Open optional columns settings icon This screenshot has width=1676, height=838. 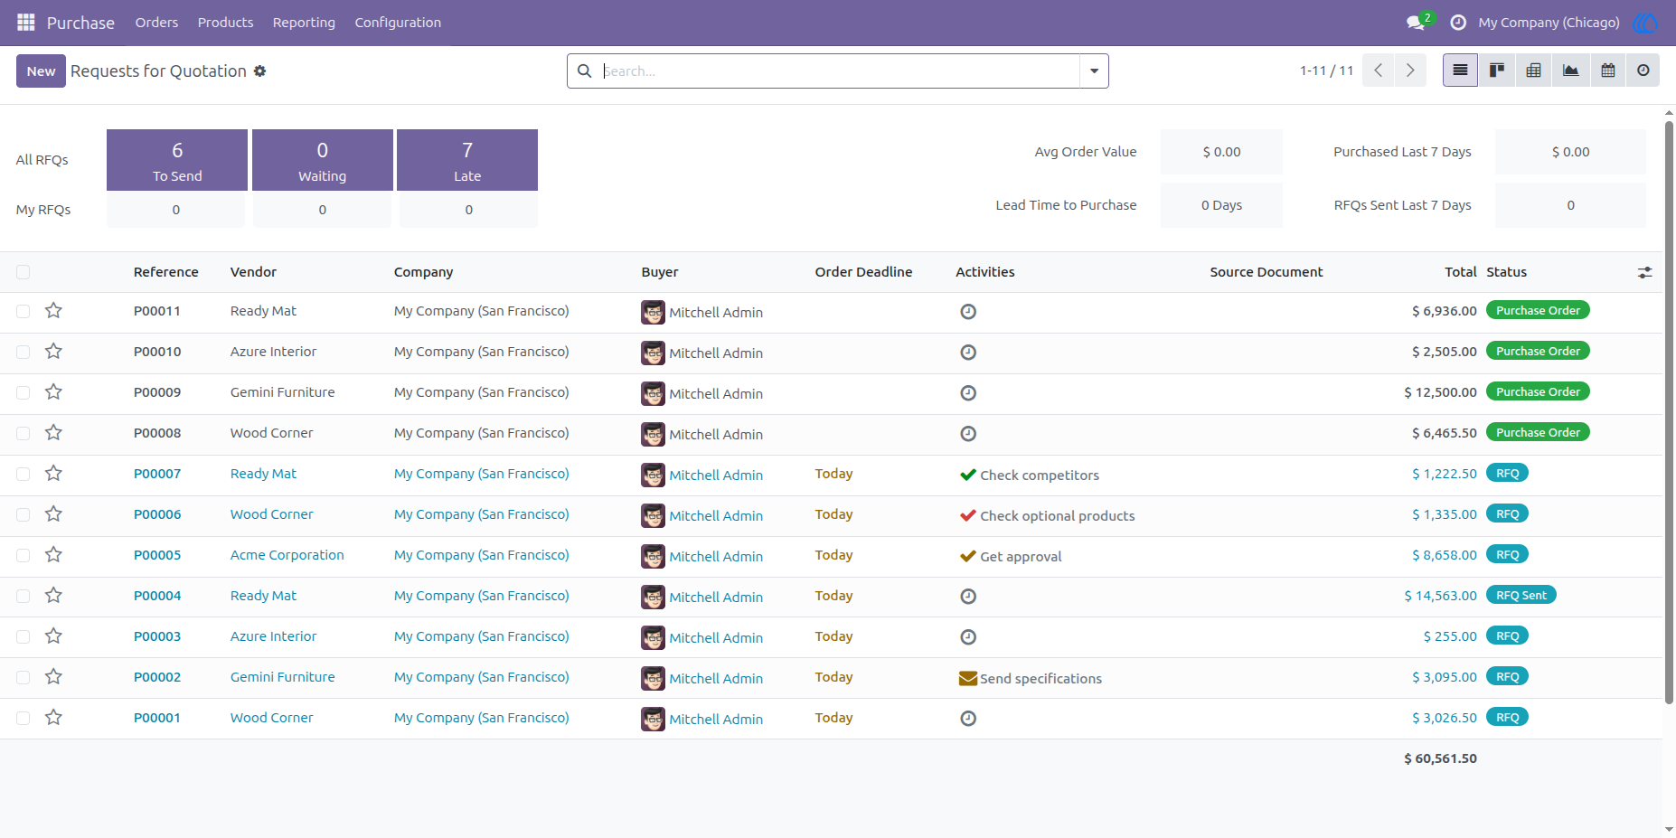(1645, 272)
